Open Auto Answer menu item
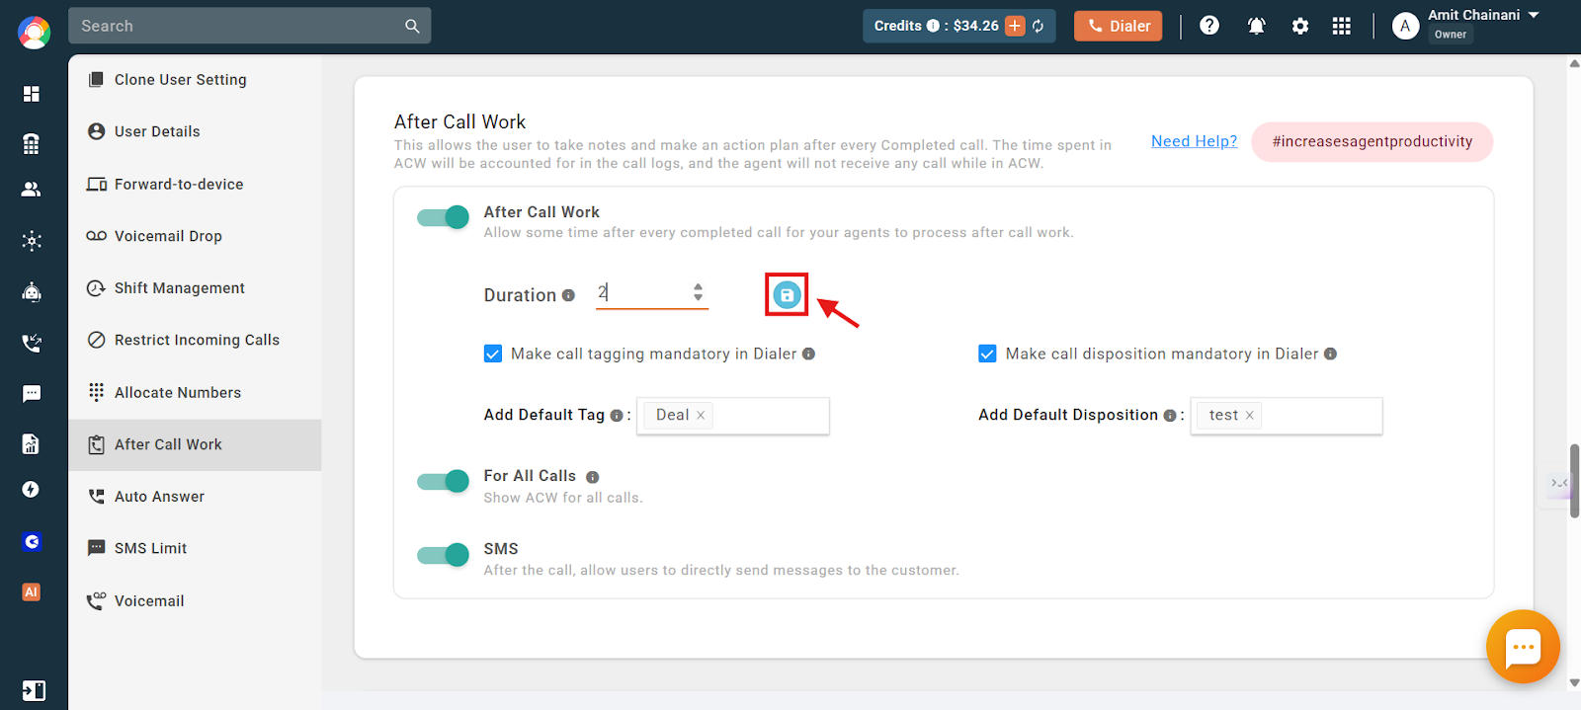This screenshot has height=710, width=1581. [x=195, y=497]
